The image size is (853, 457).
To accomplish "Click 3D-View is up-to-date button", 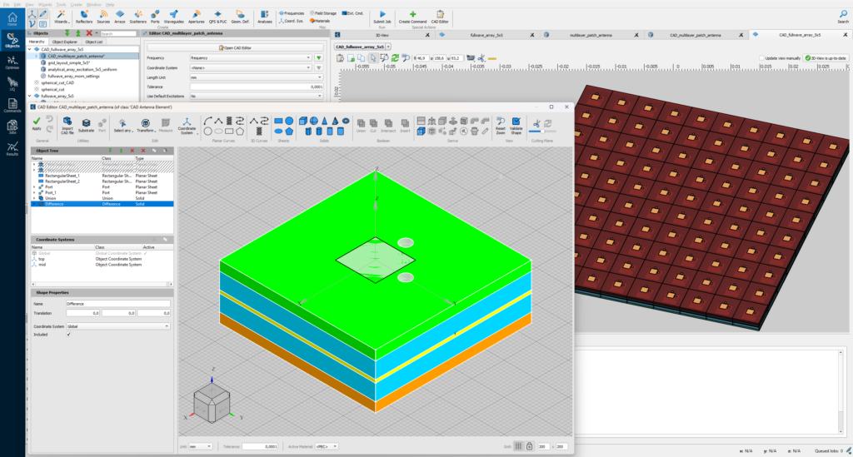I will tap(826, 58).
